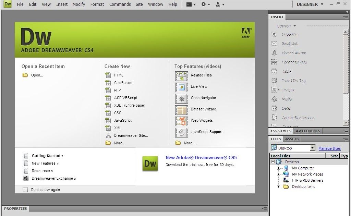Open the Code Navigator video icon
Viewport: 351px width, 216px height.
(x=182, y=98)
